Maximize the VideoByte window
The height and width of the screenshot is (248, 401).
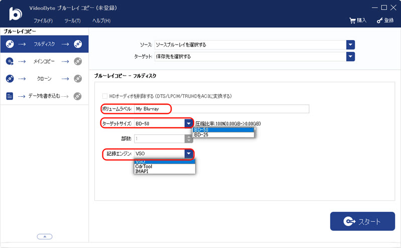(384, 8)
